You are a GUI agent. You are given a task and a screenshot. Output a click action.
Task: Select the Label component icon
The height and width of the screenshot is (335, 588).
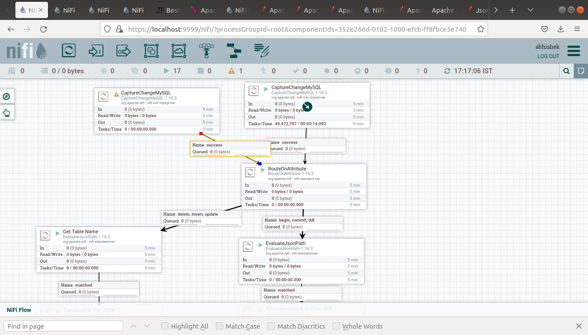[261, 51]
